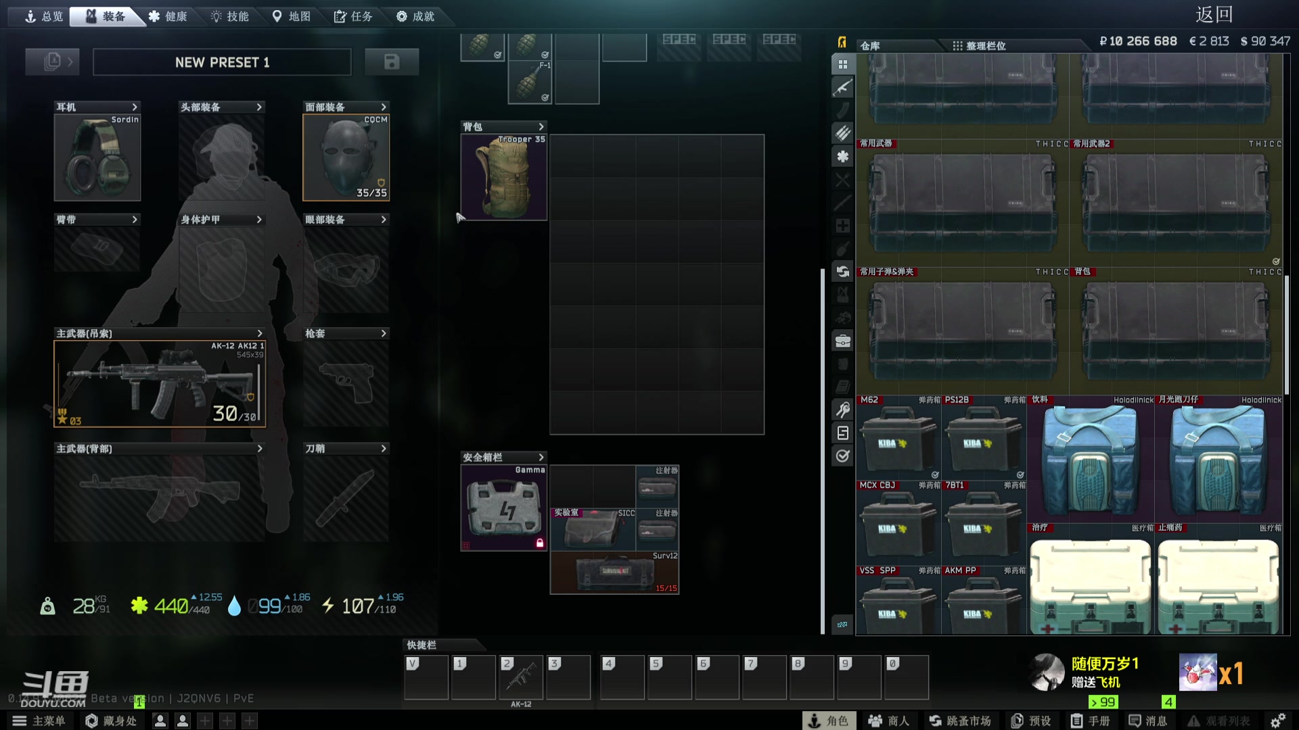The width and height of the screenshot is (1299, 730).
Task: Select the Sordin headset item
Action: click(97, 157)
